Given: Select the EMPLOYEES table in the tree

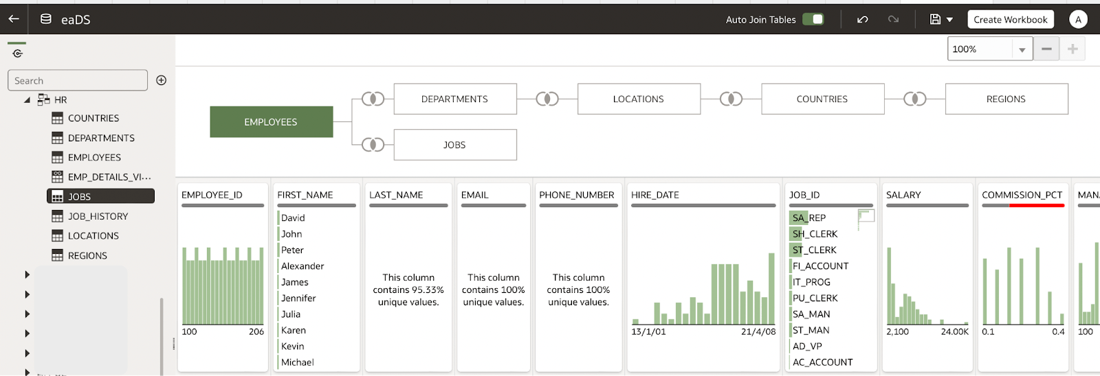Looking at the screenshot, I should (x=94, y=157).
